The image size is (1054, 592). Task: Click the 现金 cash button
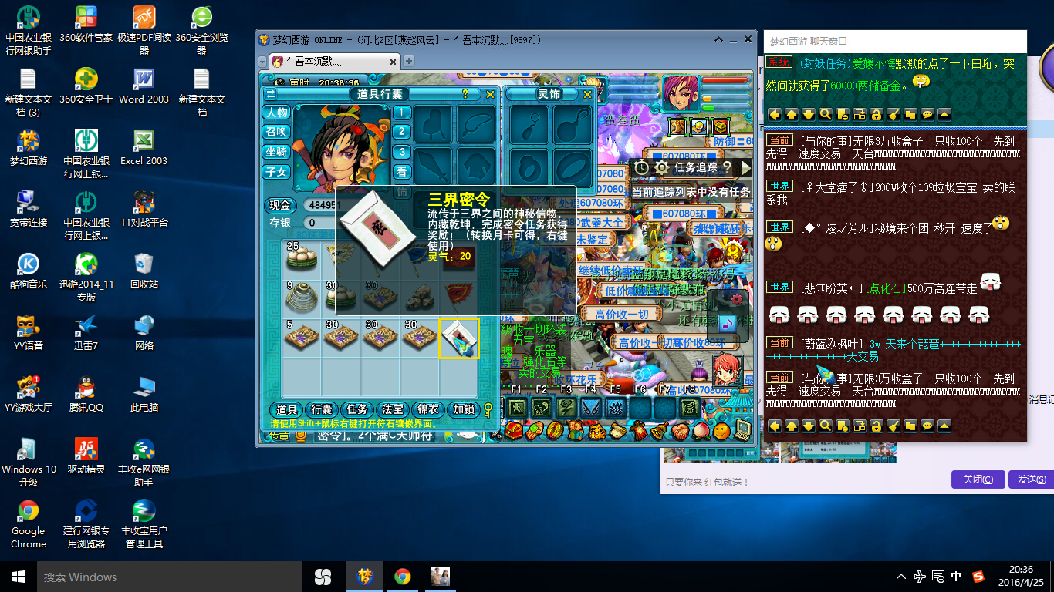[x=281, y=205]
